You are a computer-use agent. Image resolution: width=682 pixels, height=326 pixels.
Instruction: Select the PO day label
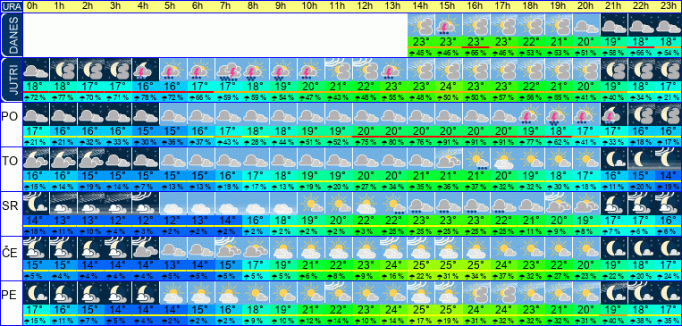point(9,116)
